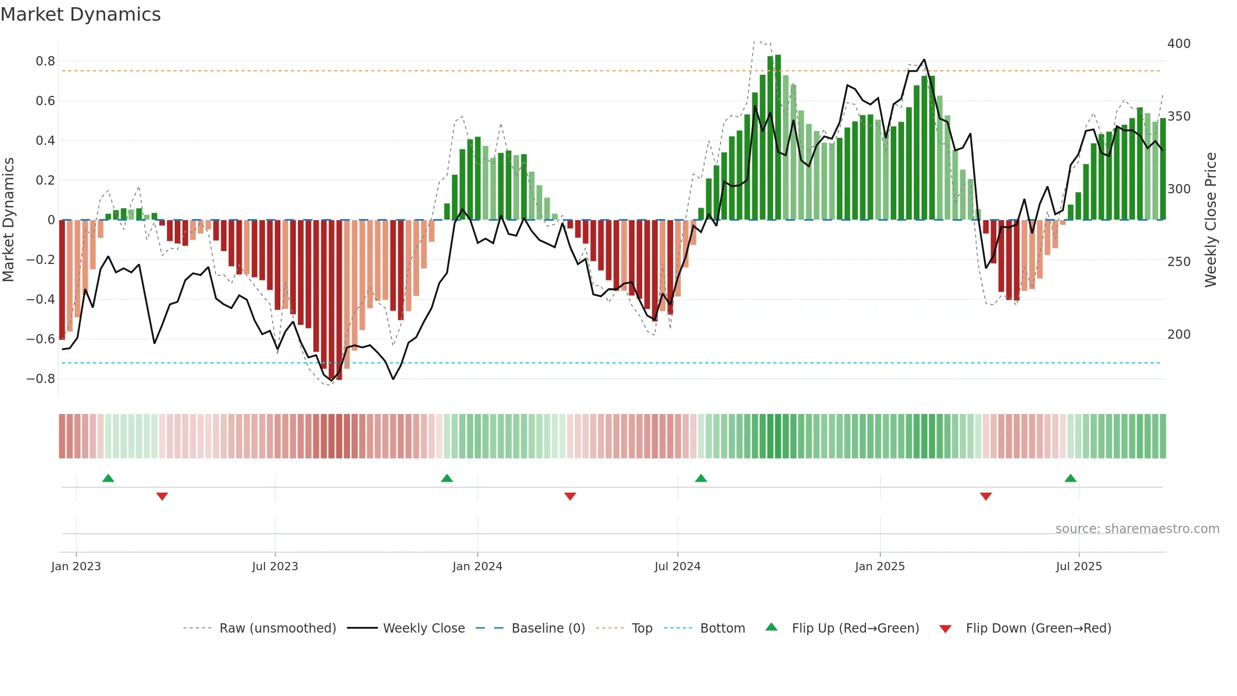Image resolution: width=1237 pixels, height=696 pixels.
Task: Toggle the Flip Up (Red→Green) legend label
Action: pos(856,628)
